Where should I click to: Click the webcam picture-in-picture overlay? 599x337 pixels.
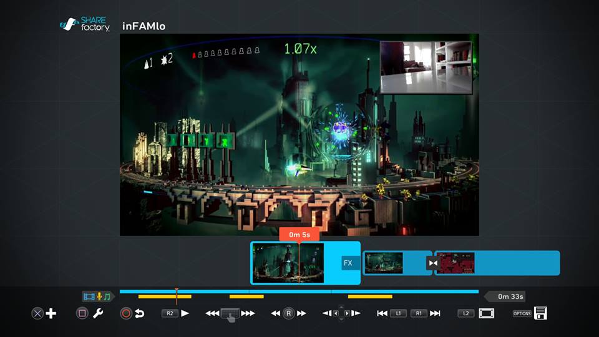426,67
